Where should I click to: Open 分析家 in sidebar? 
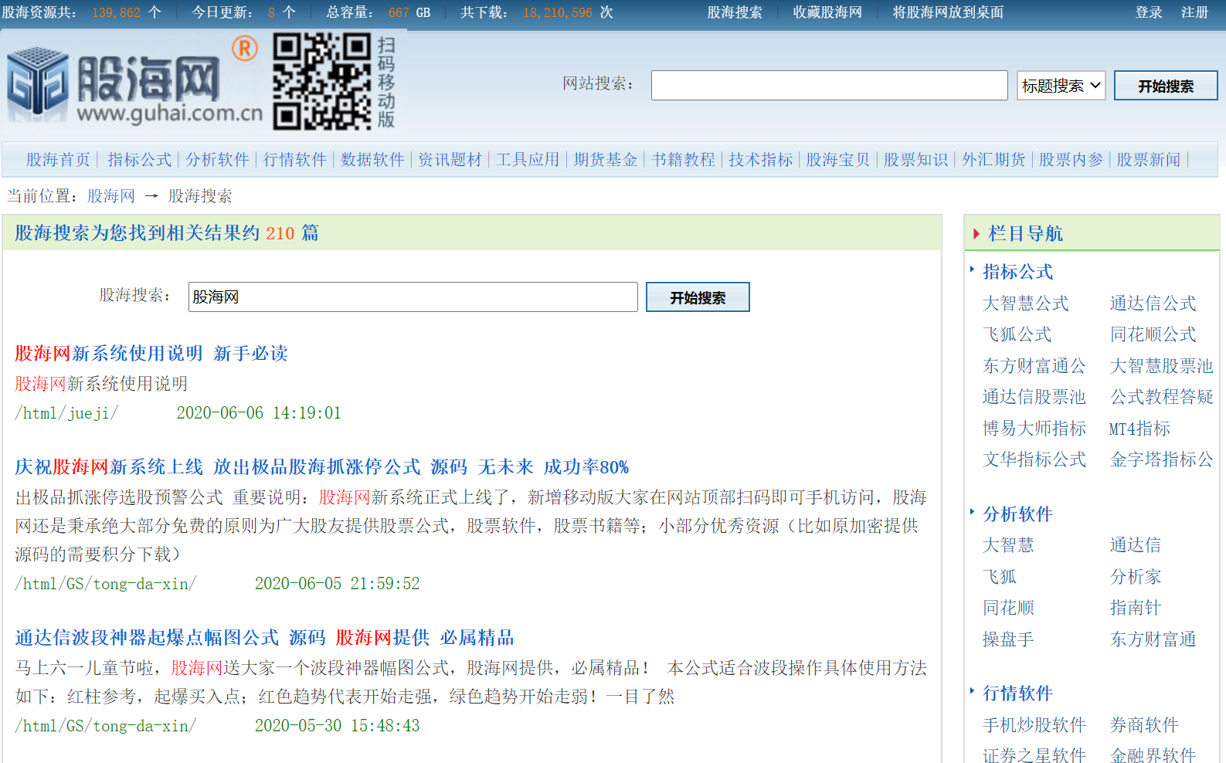[x=1136, y=577]
